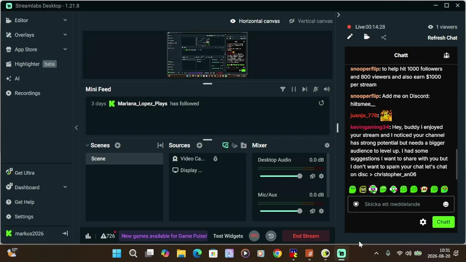This screenshot has height=262, width=466.
Task: Expand the Editor chevron
Action: 65,20
